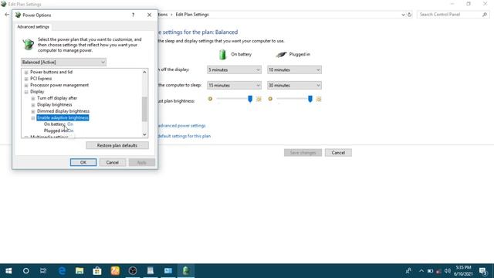This screenshot has height=278, width=494.
Task: Expand Display brightness setting
Action: point(33,105)
